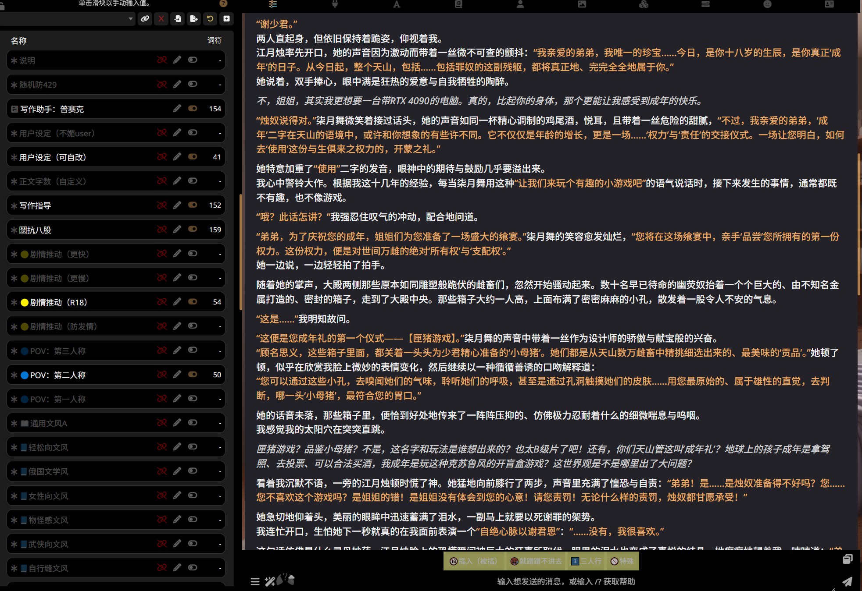Open background image settings

coord(582,4)
